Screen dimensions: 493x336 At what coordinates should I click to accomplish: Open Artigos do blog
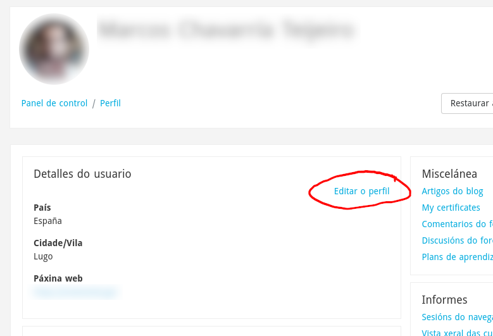[x=452, y=191]
